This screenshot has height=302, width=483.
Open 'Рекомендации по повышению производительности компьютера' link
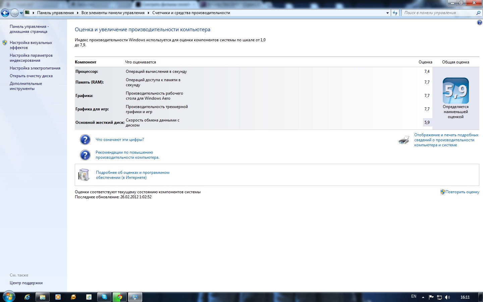click(x=127, y=155)
